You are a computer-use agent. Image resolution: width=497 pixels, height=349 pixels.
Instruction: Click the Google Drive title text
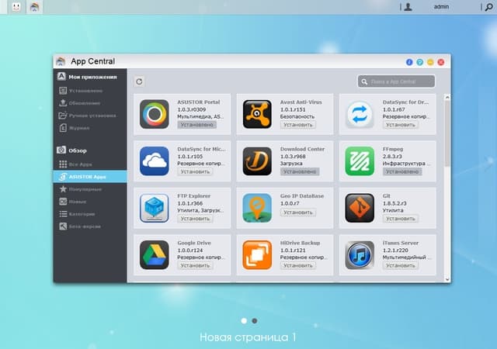coord(194,243)
